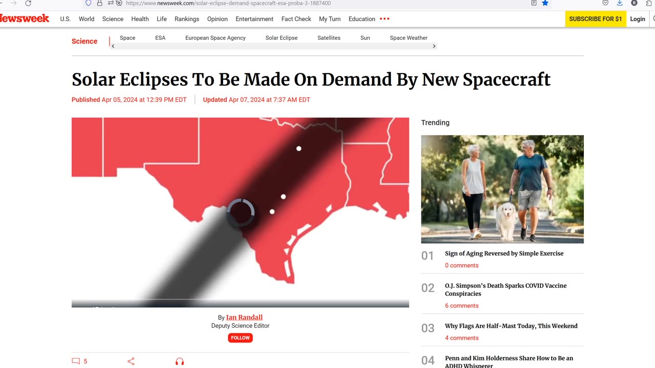The image size is (655, 368).
Task: Open the account avatar icon in the toolbar
Action: coord(635,3)
